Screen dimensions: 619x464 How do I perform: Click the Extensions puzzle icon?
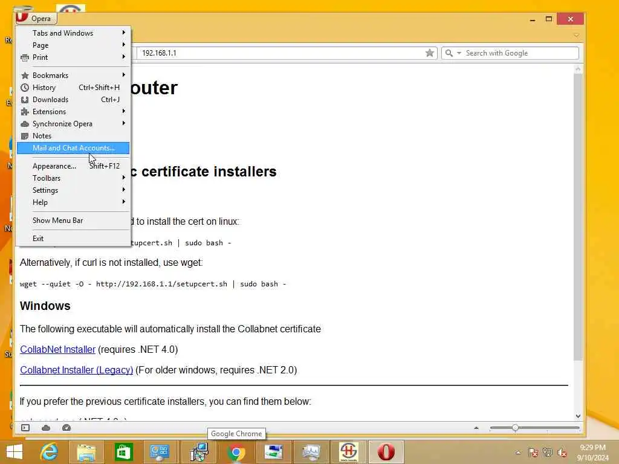pyautogui.click(x=24, y=112)
